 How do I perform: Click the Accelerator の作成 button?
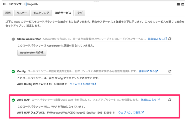click(32, 52)
